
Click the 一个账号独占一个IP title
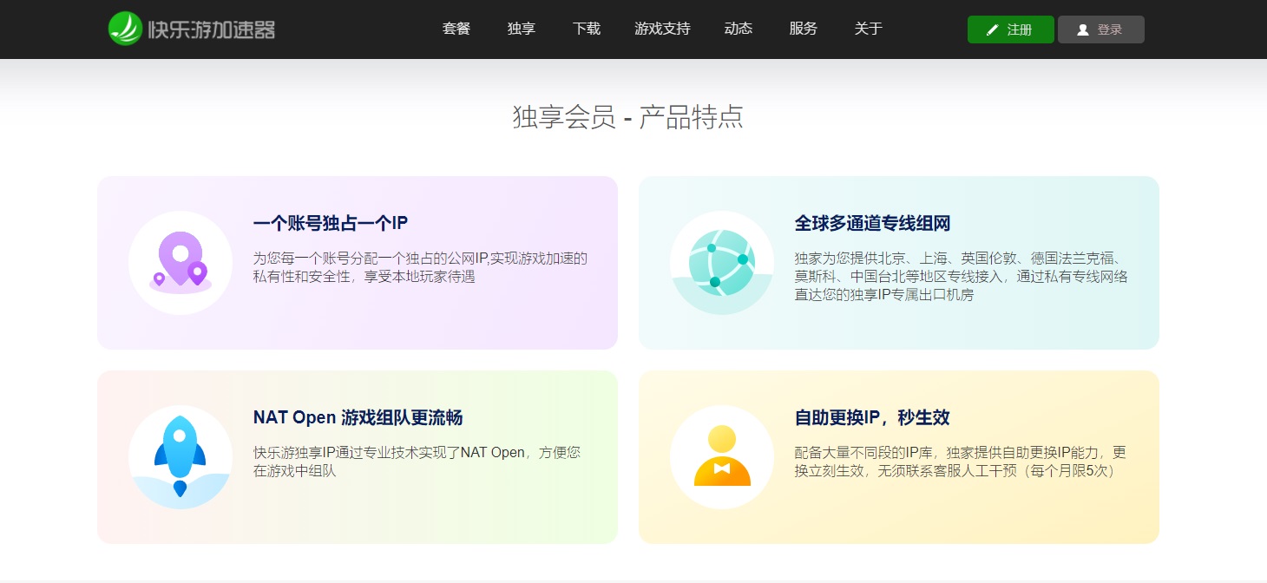331,223
